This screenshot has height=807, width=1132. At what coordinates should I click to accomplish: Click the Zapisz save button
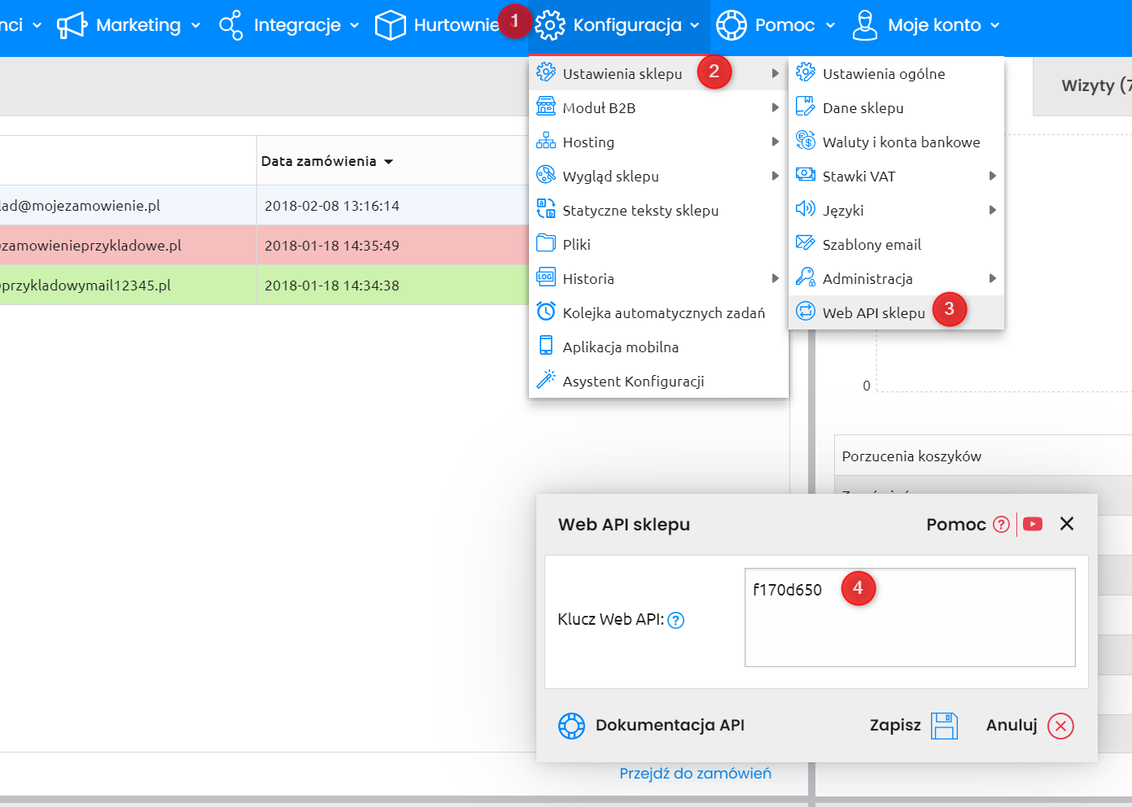coord(913,726)
